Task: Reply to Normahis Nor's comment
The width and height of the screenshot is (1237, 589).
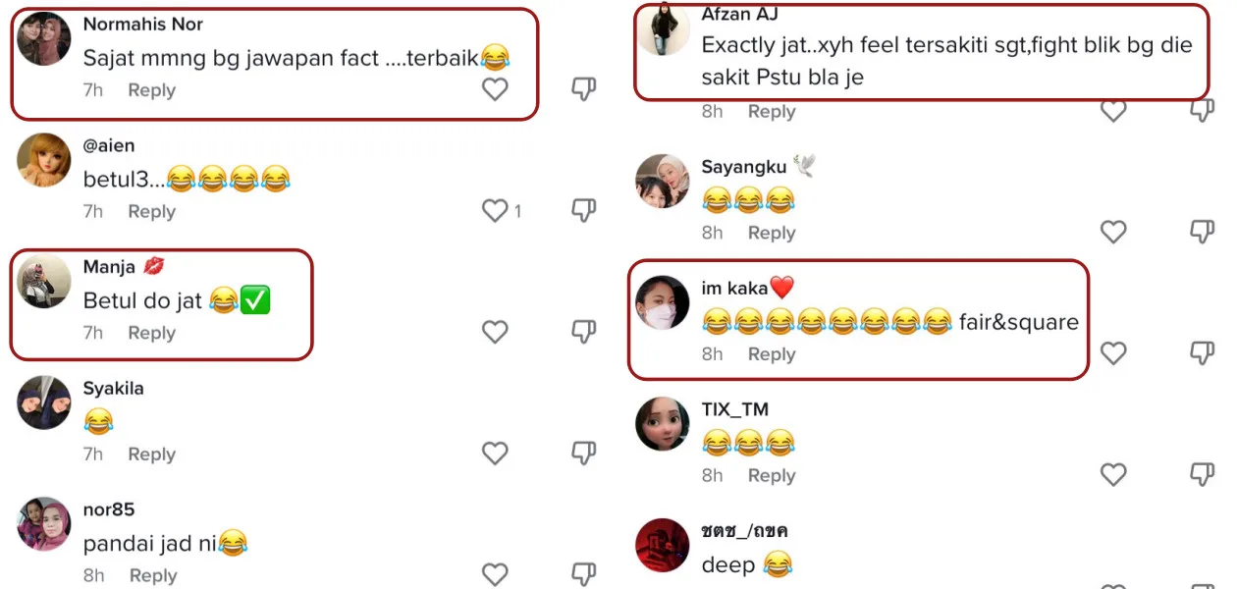Action: [151, 90]
